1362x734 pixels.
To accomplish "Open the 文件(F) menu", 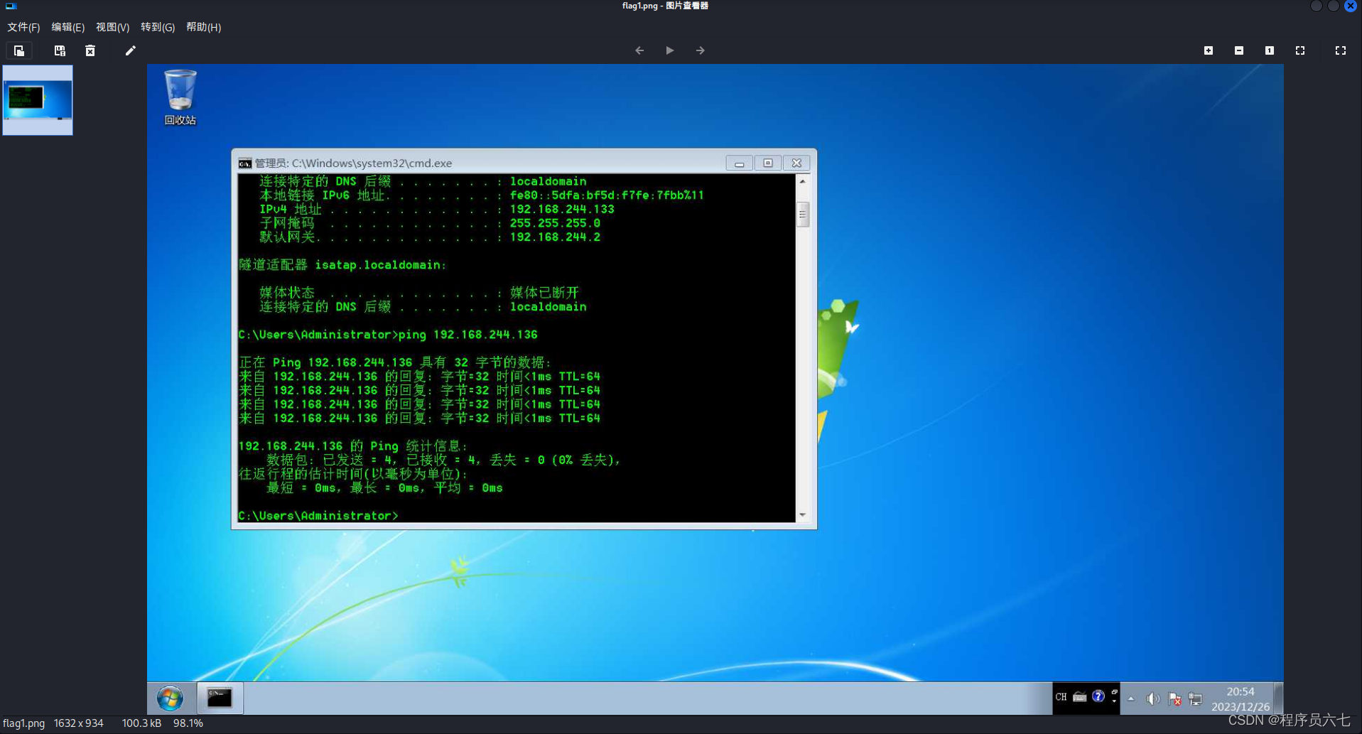I will click(23, 27).
